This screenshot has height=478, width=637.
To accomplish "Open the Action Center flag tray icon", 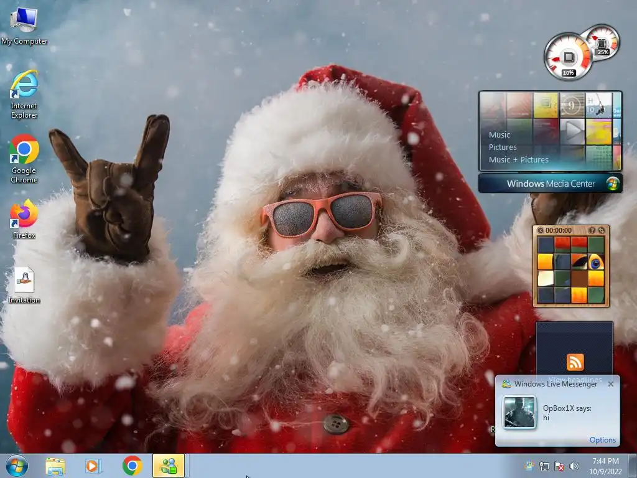I will [559, 466].
